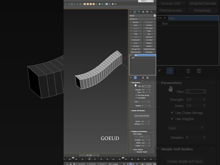This screenshot has height=165, width=220.
Task: Click the Absolute Mode transform type-in icon
Action: [74, 164]
